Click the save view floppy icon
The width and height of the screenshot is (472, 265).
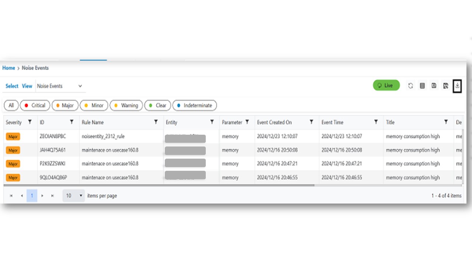pyautogui.click(x=434, y=86)
